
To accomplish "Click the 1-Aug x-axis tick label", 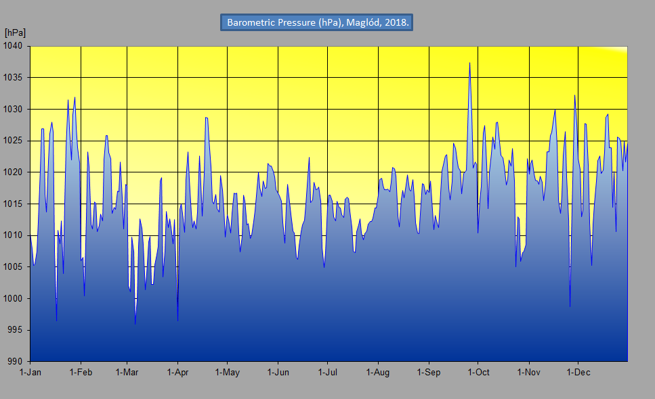I will click(x=377, y=372).
